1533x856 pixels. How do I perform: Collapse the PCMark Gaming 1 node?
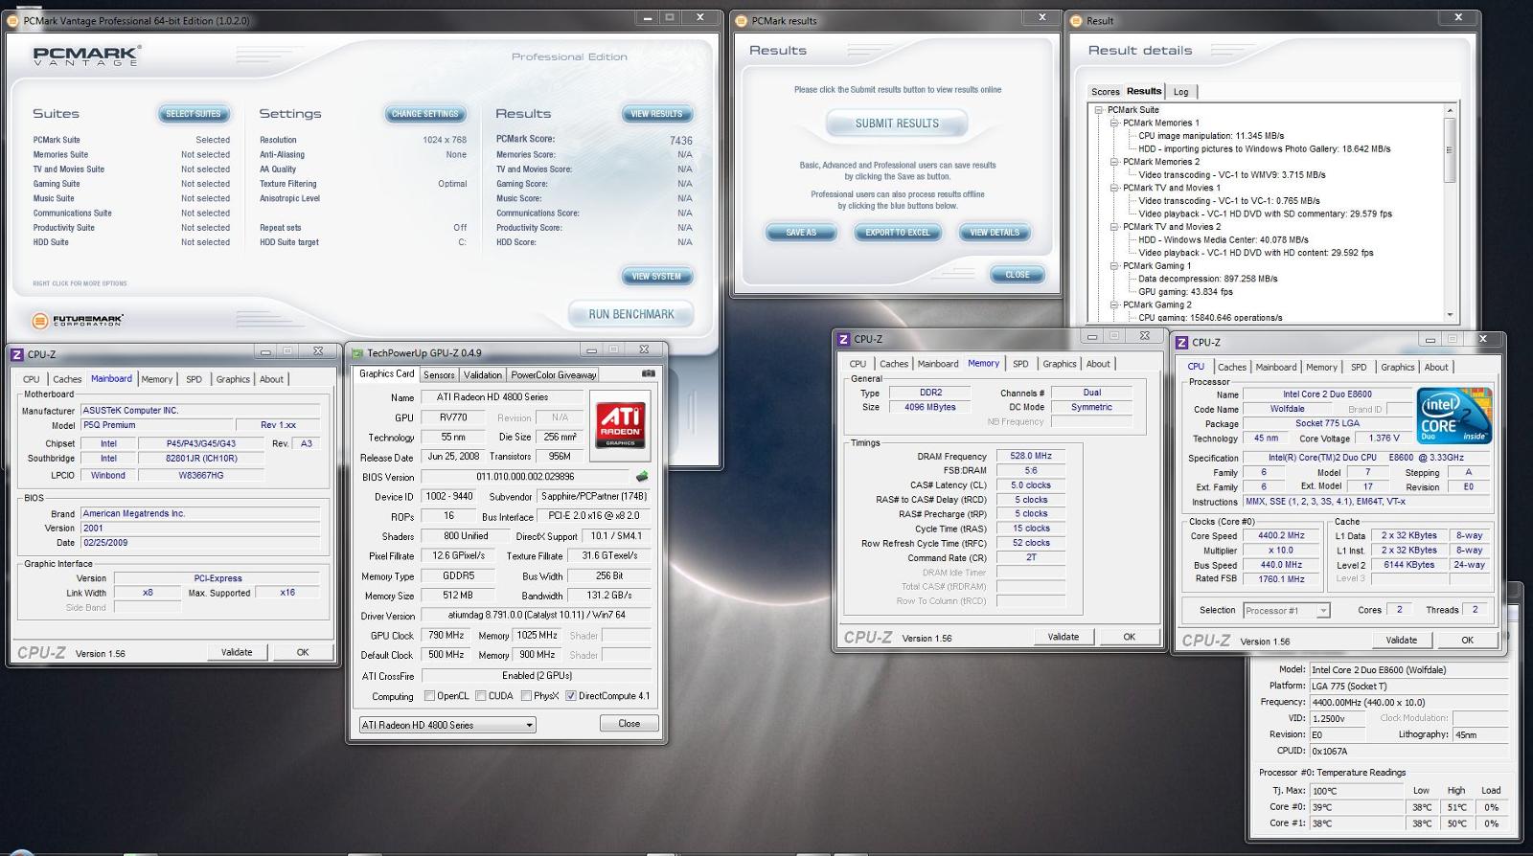tap(1114, 266)
